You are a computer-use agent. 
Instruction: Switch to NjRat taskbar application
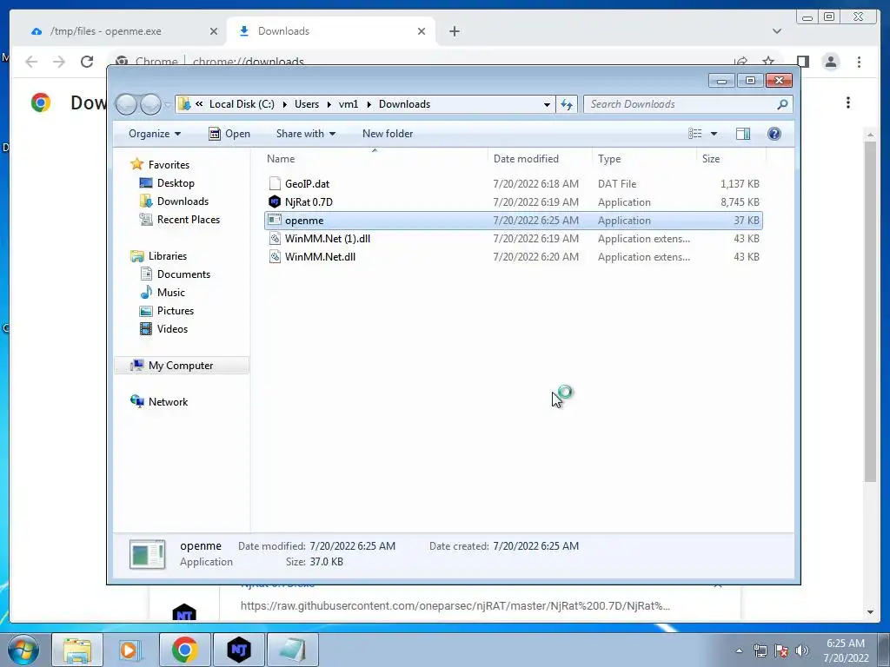pyautogui.click(x=239, y=650)
